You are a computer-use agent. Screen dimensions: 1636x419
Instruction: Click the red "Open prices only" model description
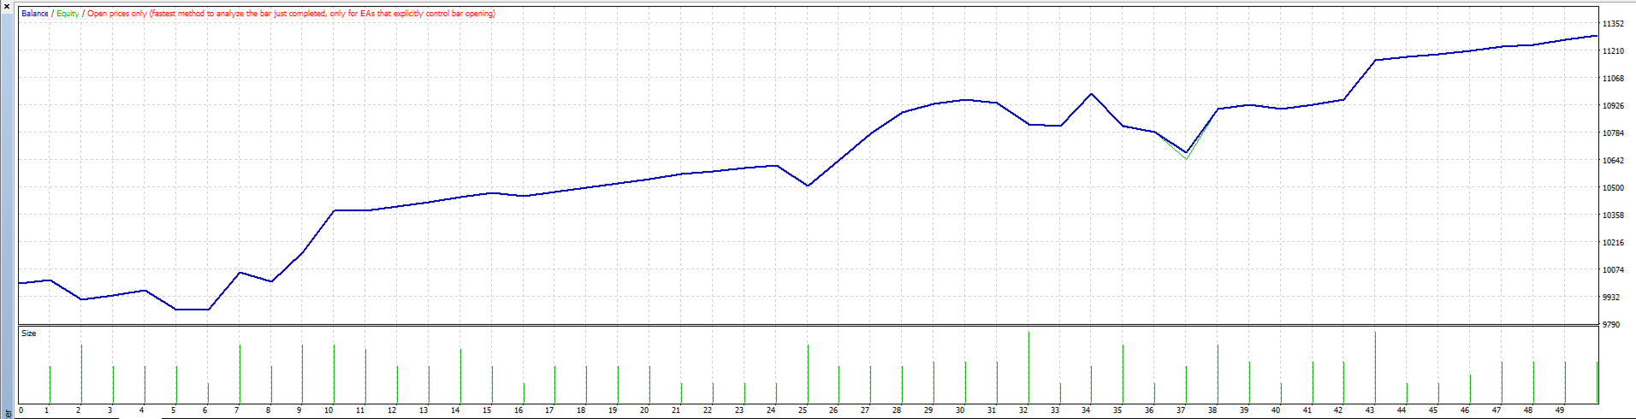tap(291, 14)
